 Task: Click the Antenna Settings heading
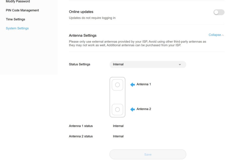[x=83, y=36]
